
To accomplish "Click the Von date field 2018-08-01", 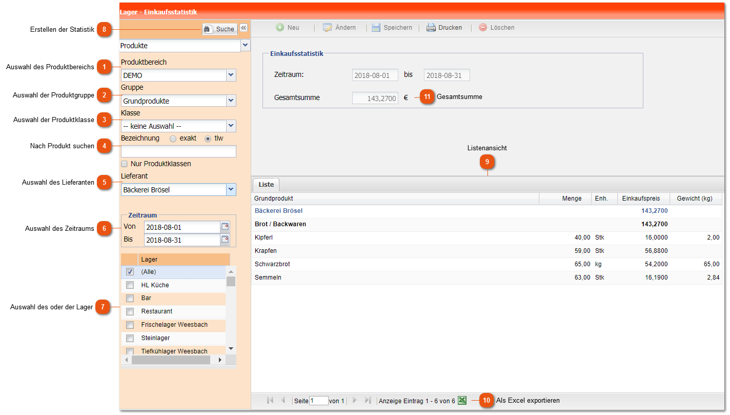I will pos(182,227).
